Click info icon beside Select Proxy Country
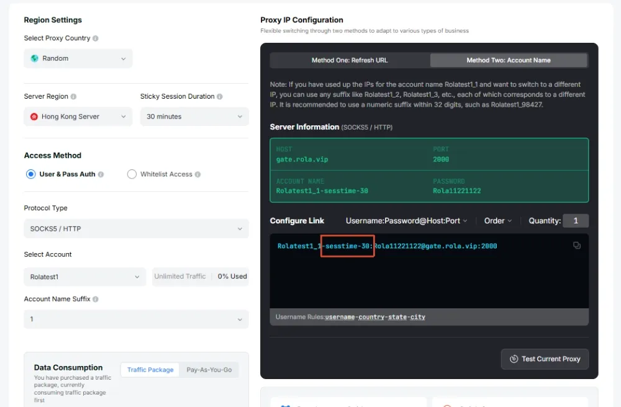This screenshot has height=407, width=621. click(x=96, y=38)
